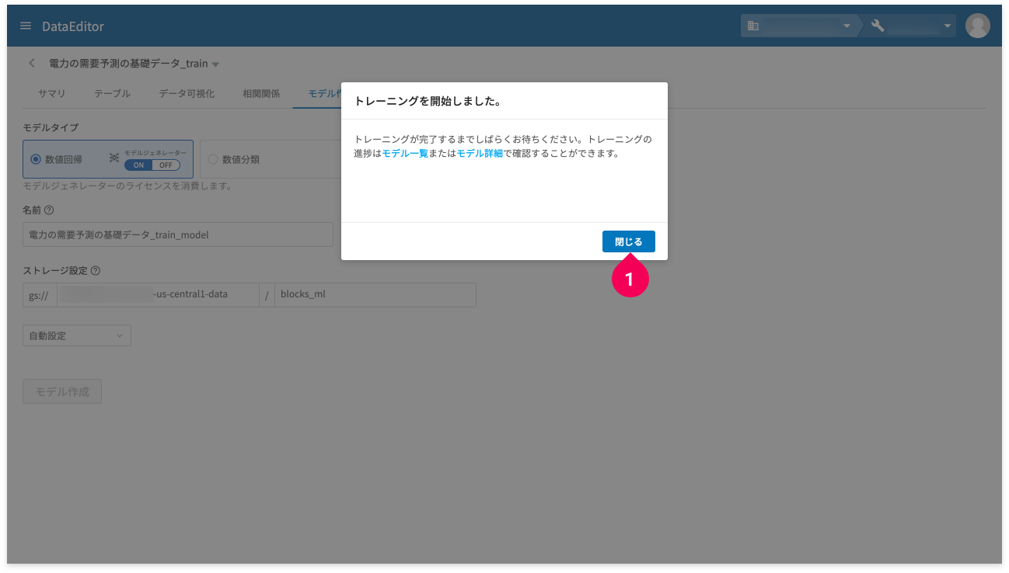
Task: Click the help icon next to ストレージ設定
Action: [96, 271]
